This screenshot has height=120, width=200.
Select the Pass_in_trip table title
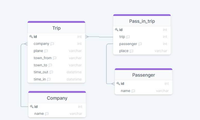click(142, 21)
